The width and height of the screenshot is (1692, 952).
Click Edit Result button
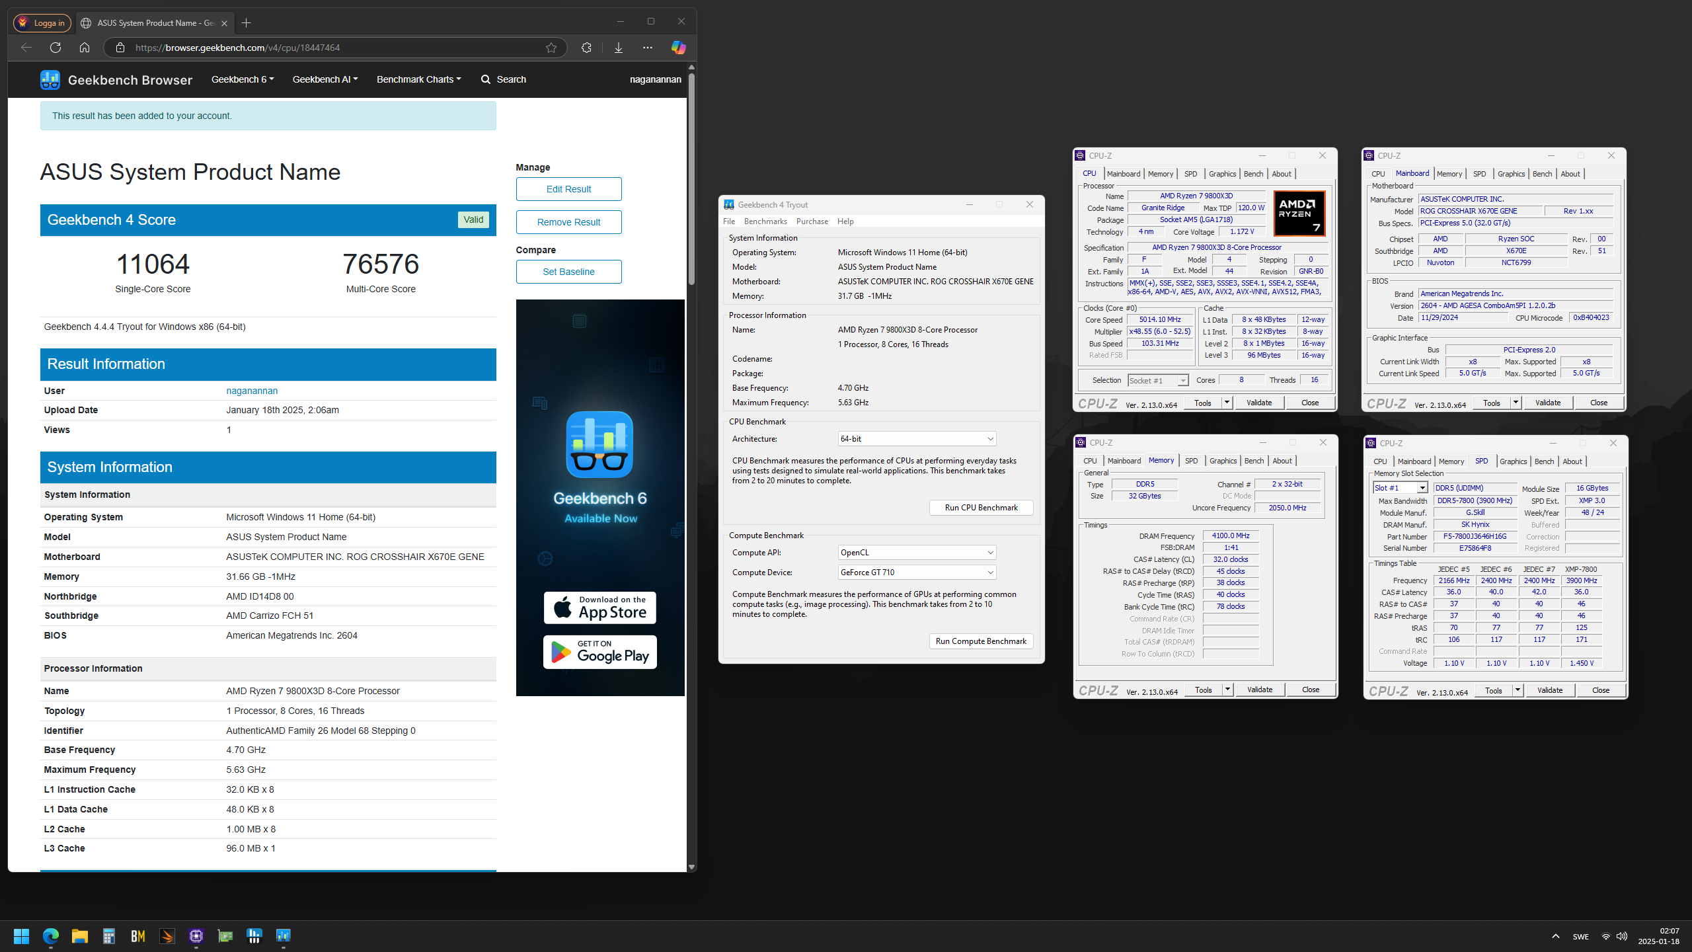point(568,189)
